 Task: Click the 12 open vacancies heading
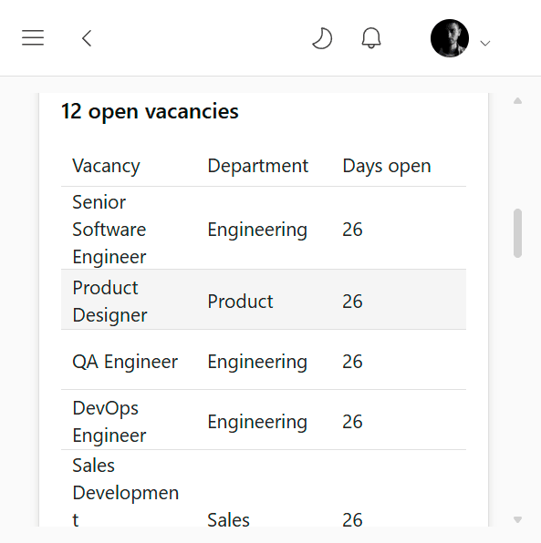[x=150, y=111]
